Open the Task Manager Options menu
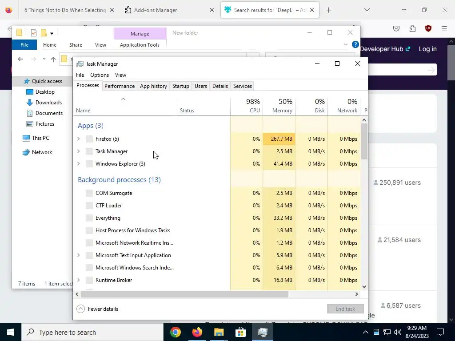Viewport: 455px width, 341px height. click(x=99, y=75)
